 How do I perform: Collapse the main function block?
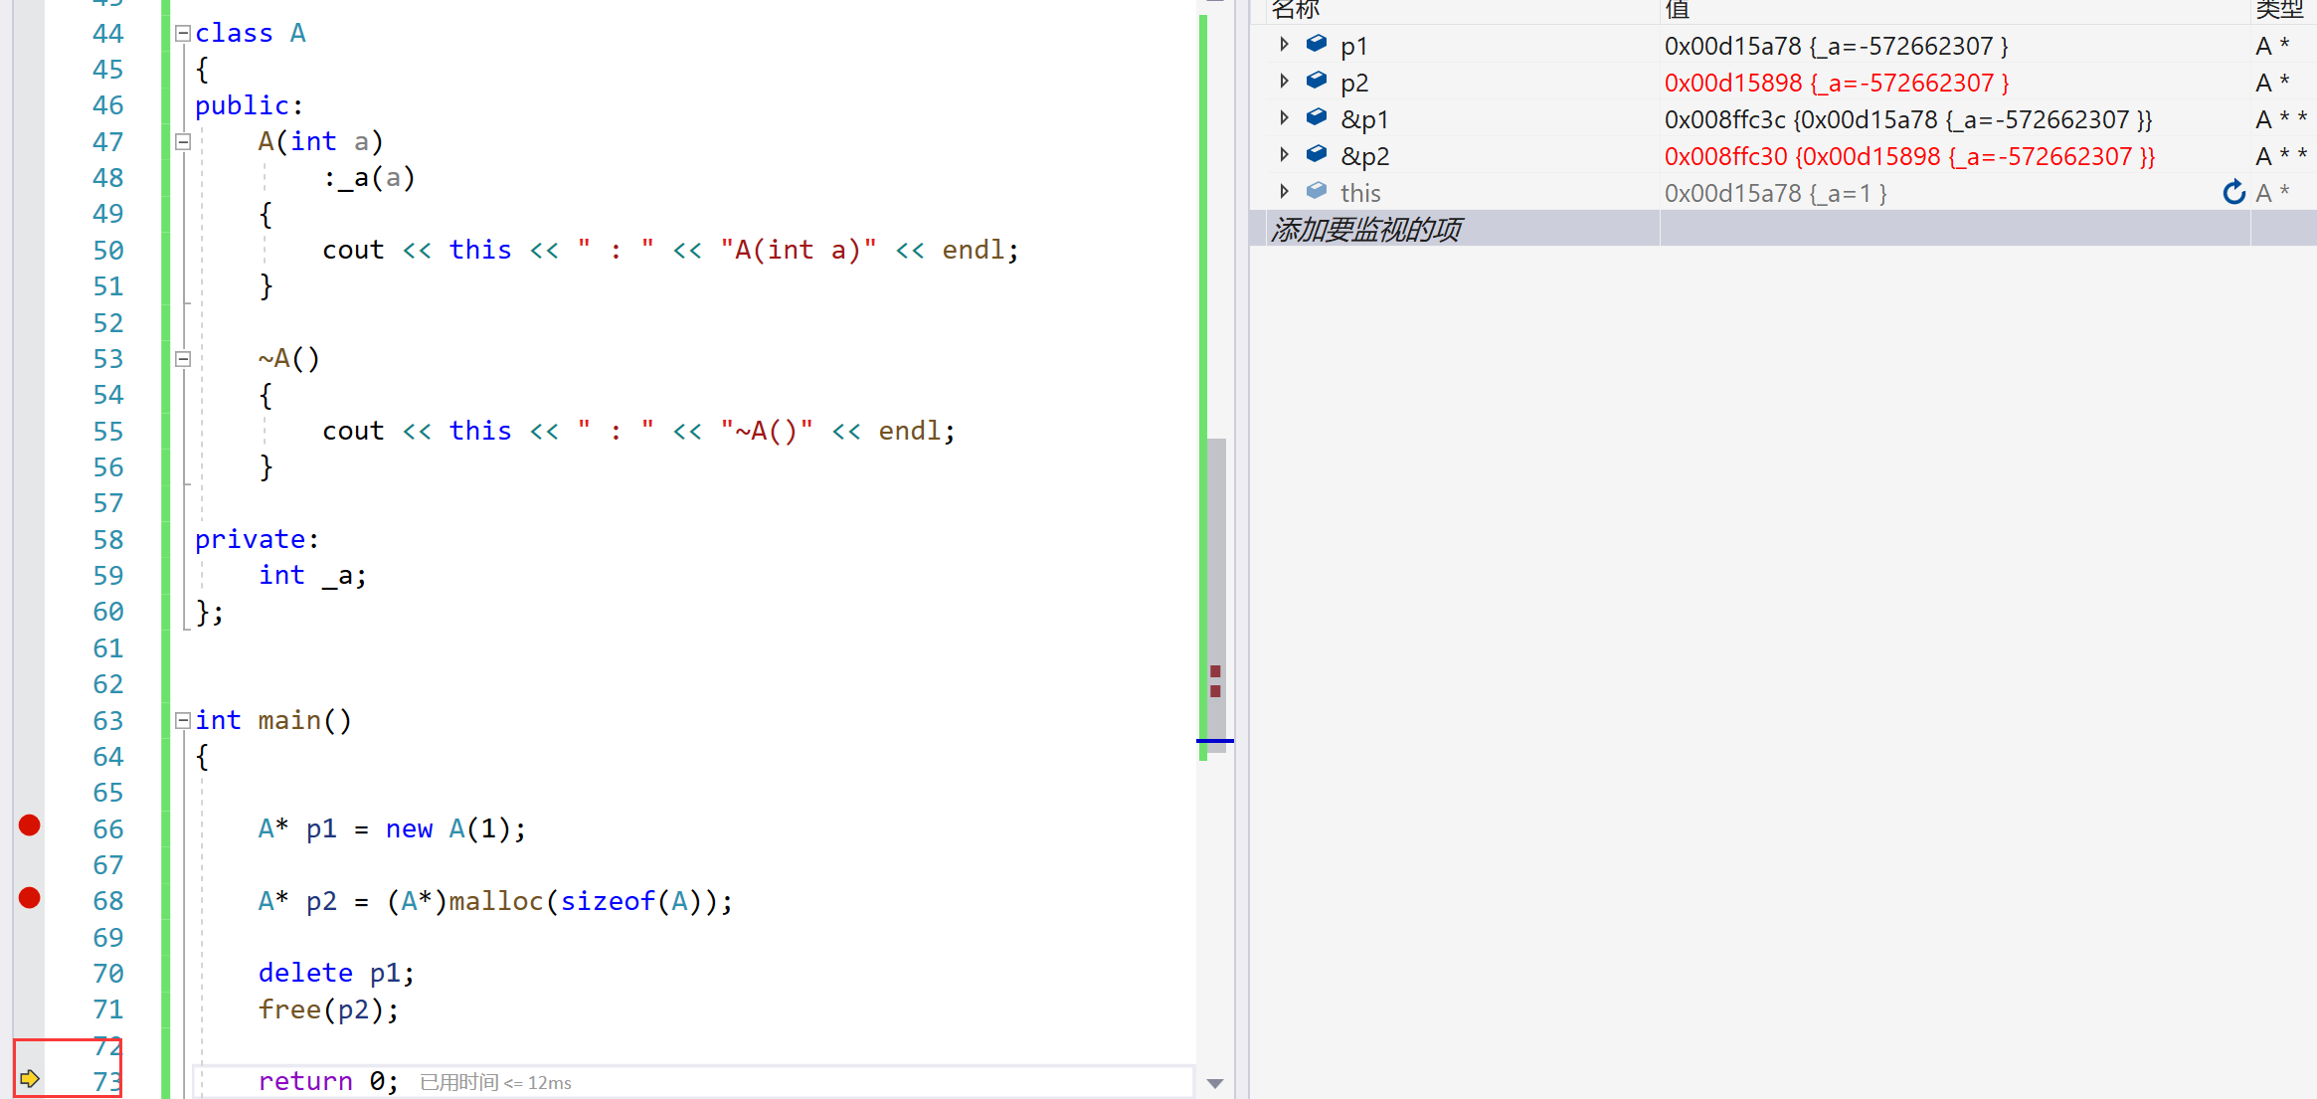183,721
